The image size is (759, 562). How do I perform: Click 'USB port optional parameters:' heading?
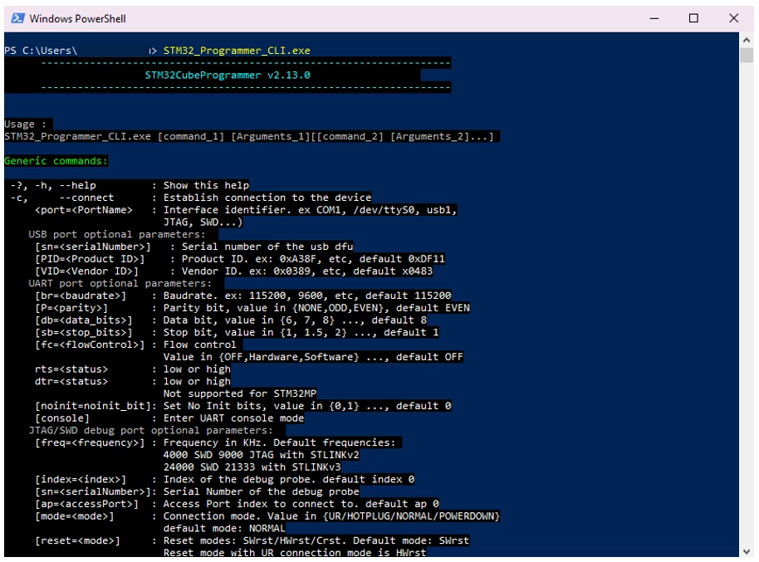pyautogui.click(x=116, y=234)
